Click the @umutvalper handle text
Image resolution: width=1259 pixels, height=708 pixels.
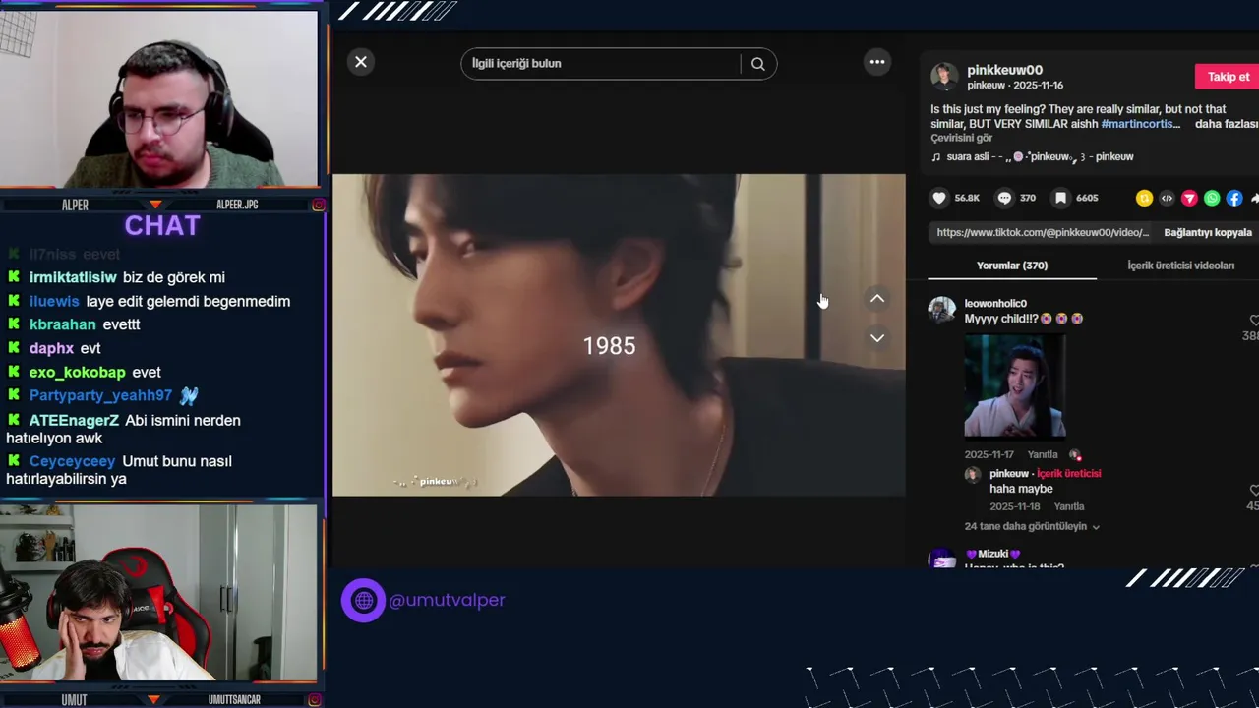[447, 600]
